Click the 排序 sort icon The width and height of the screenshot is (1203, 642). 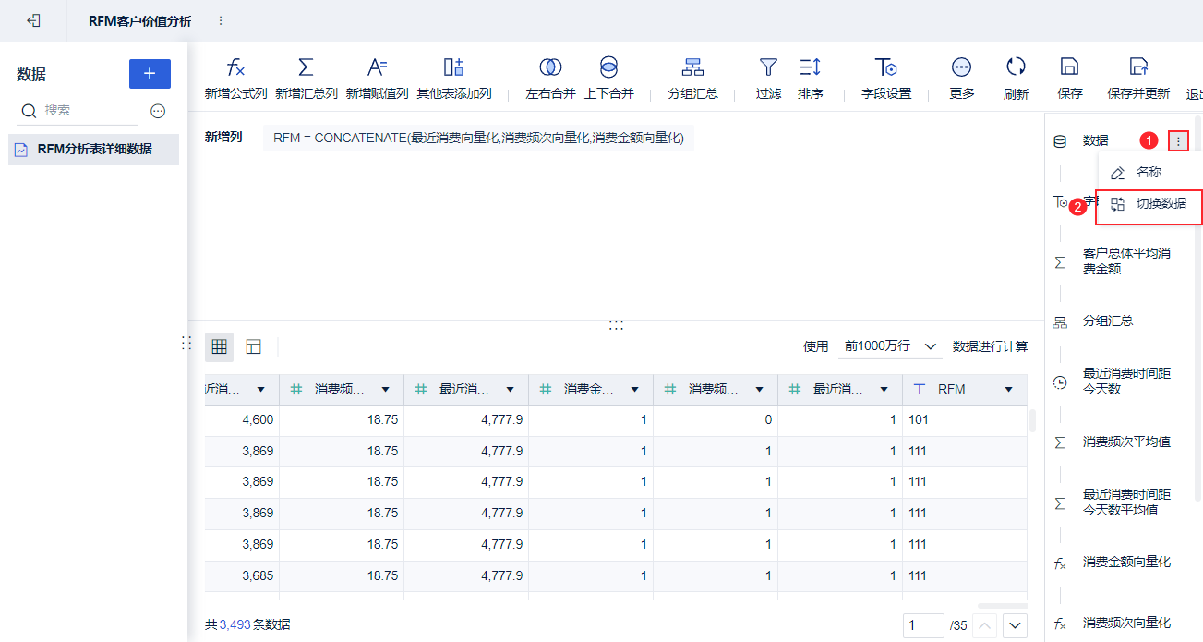tap(810, 67)
